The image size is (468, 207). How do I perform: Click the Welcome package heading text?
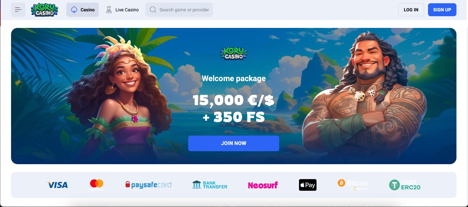tap(234, 79)
